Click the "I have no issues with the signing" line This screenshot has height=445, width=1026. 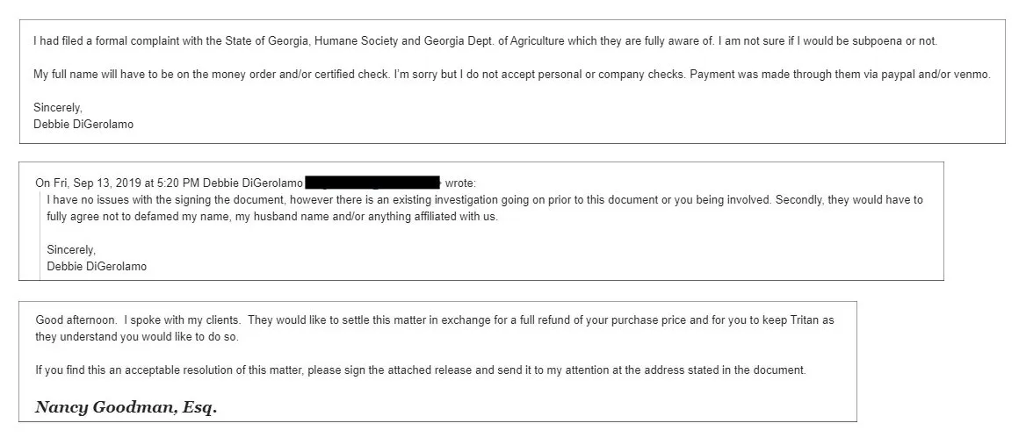tap(485, 199)
